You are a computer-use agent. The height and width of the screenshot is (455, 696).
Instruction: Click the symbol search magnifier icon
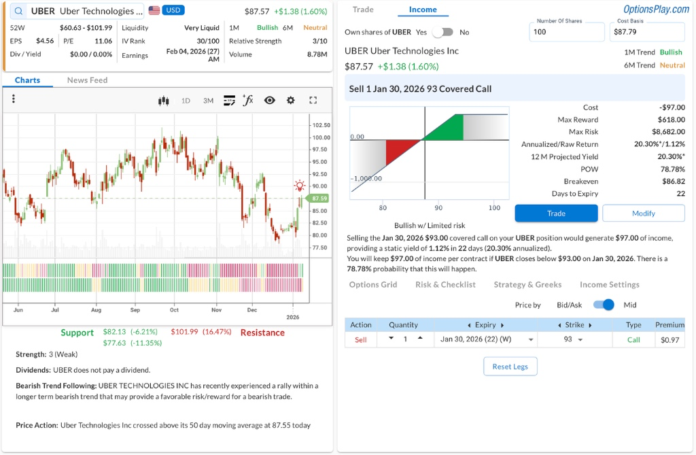[x=18, y=11]
